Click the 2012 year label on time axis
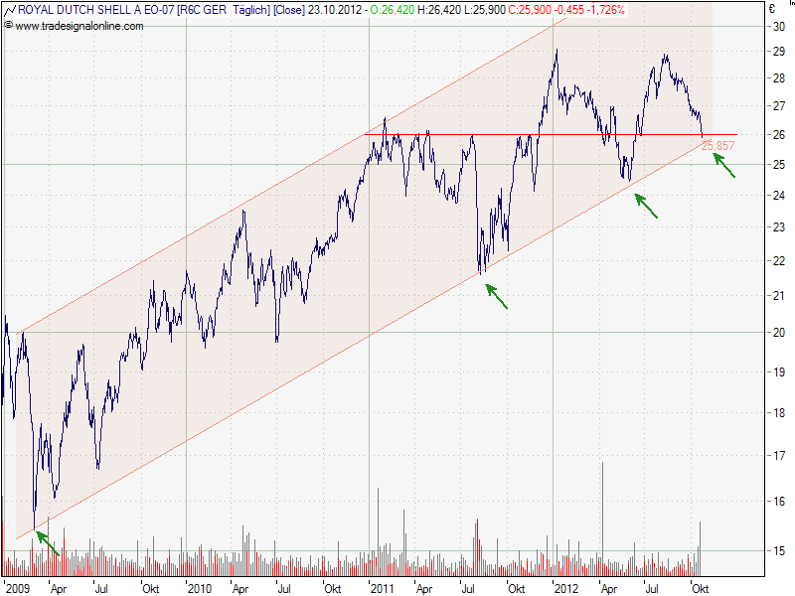The width and height of the screenshot is (795, 596). [565, 588]
